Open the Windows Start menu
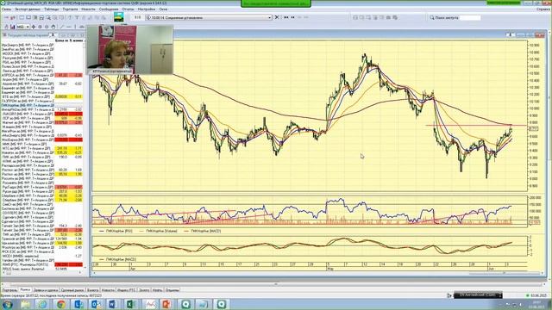 pos(7,304)
